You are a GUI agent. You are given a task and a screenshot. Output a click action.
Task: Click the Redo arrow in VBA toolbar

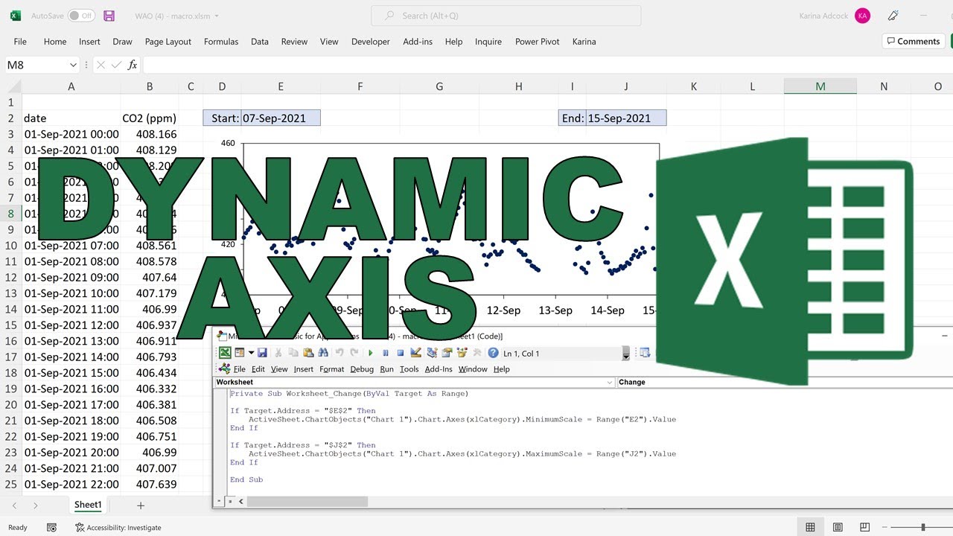click(354, 353)
